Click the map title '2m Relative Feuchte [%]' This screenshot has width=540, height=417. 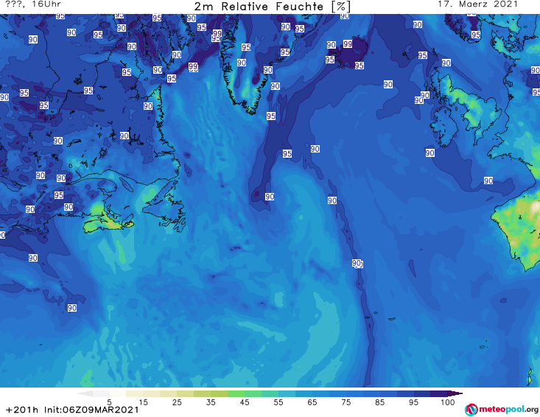pos(273,7)
